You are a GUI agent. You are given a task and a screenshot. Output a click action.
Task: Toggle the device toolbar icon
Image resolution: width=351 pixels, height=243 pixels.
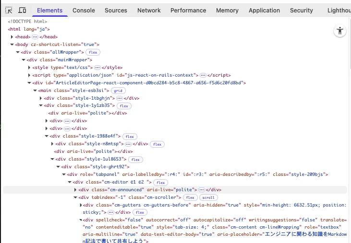pos(22,10)
